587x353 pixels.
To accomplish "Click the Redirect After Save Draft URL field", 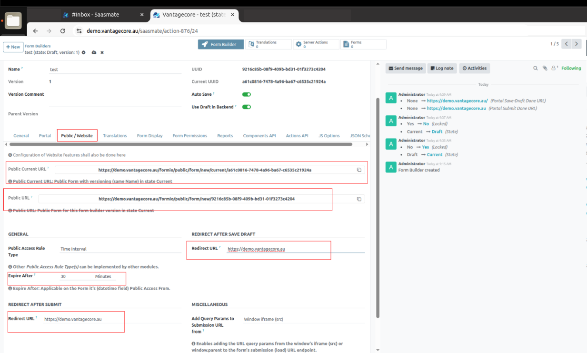I will coord(295,249).
